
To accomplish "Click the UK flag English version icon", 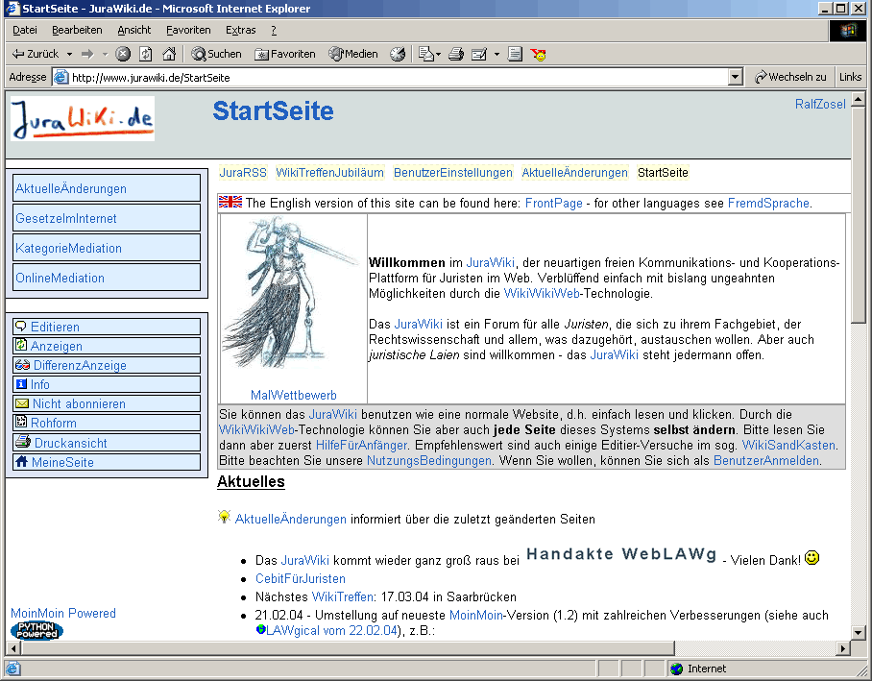I will click(230, 202).
